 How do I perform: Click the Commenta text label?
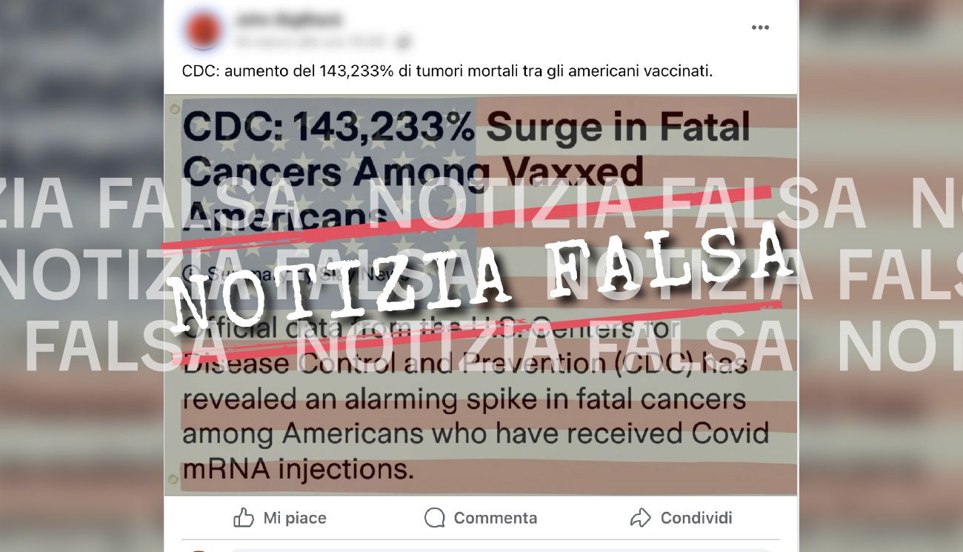click(496, 518)
